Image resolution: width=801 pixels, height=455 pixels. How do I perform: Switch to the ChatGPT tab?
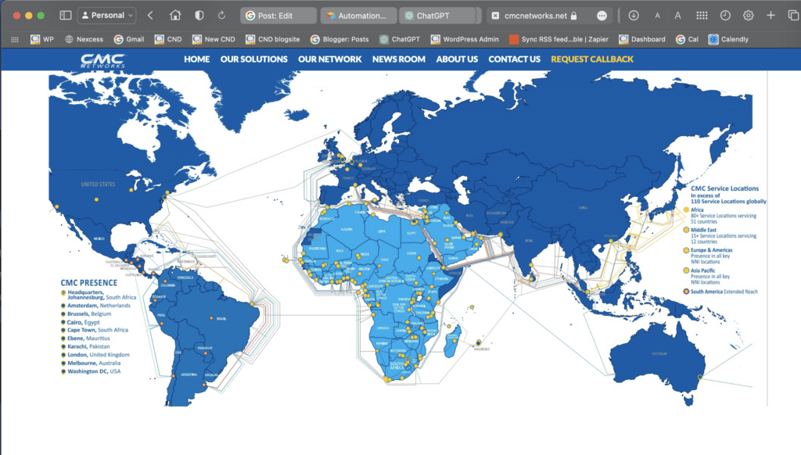(437, 16)
